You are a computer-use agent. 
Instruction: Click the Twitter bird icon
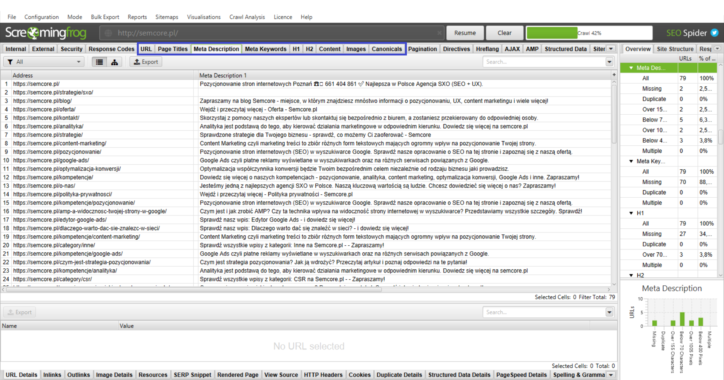tap(715, 33)
